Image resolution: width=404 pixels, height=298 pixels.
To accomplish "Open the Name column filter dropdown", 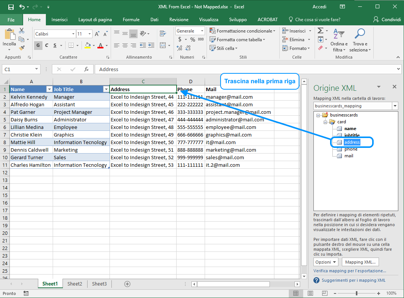I will pos(50,89).
